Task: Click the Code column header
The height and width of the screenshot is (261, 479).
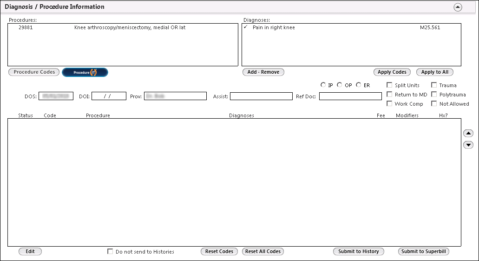Action: [x=50, y=115]
